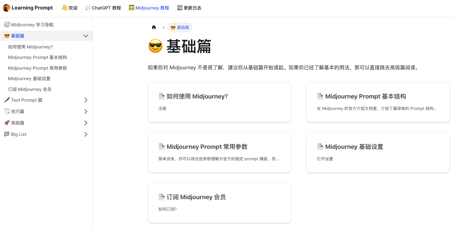Screen dimensions: 453x228
Task: Click document icon on Prompt 常用参数 card
Action: (x=162, y=147)
